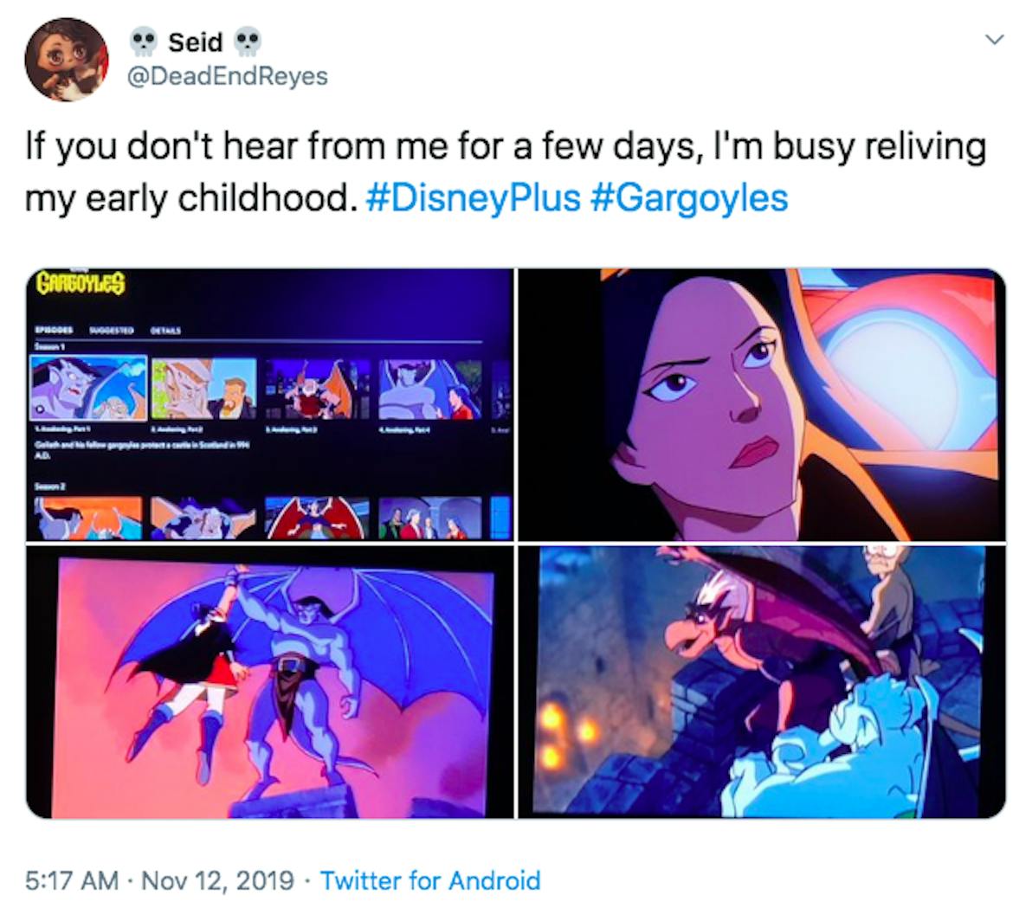Open Seid's profile avatar
Screen dimensions: 1032x921
pos(66,59)
